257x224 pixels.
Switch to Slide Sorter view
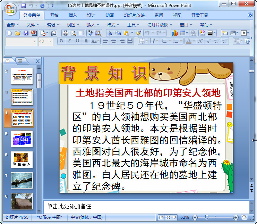pyautogui.click(x=168, y=217)
